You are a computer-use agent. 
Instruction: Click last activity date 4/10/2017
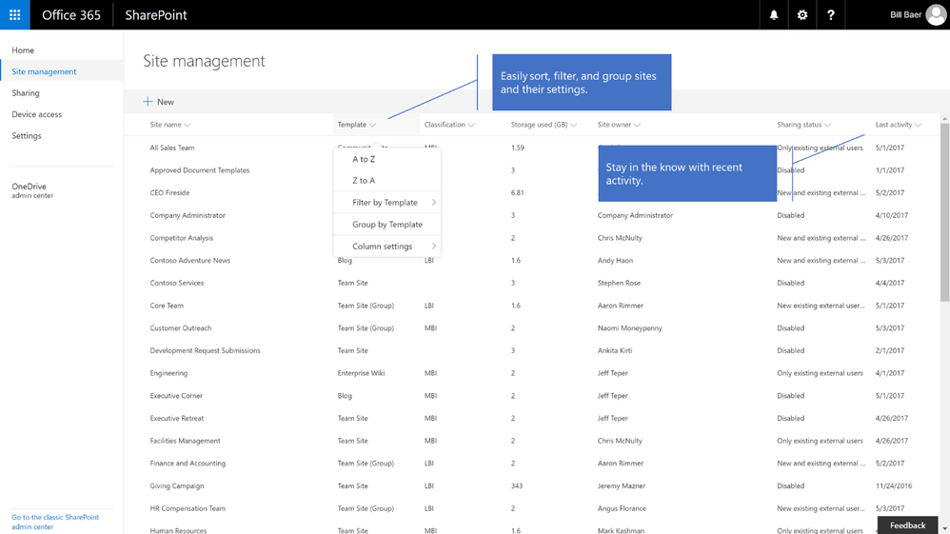[892, 215]
